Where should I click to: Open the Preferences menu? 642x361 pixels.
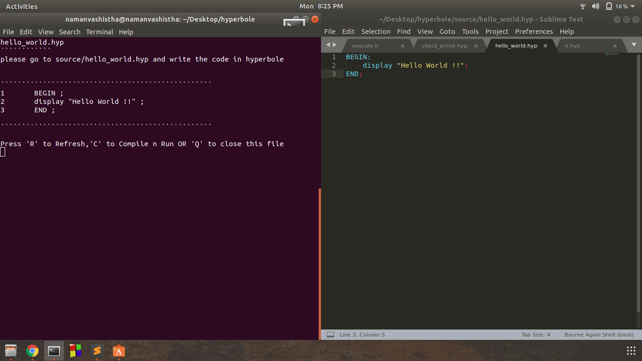tap(534, 31)
